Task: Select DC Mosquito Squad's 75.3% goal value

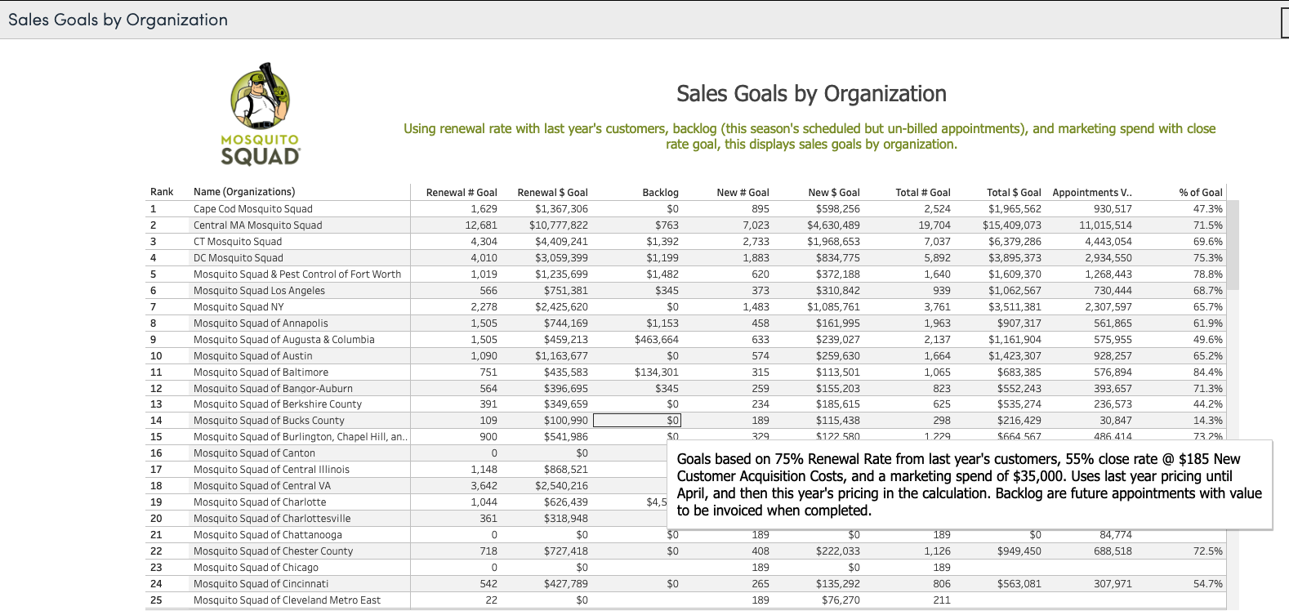Action: click(x=1207, y=258)
